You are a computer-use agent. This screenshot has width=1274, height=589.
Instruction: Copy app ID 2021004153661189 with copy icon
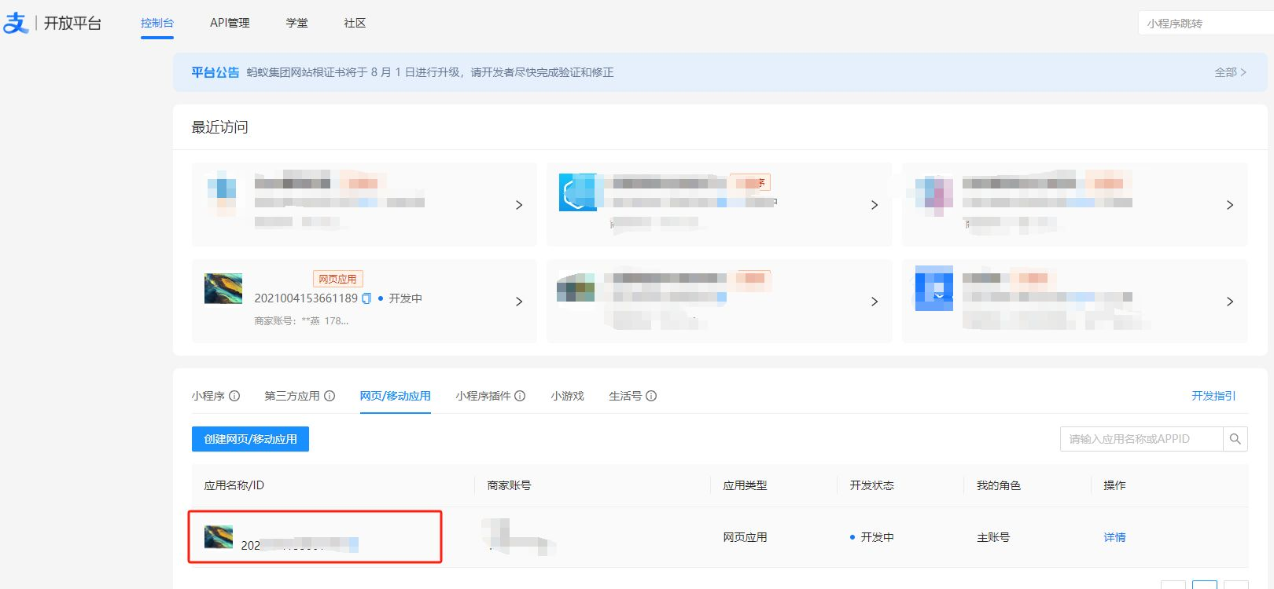click(x=366, y=298)
